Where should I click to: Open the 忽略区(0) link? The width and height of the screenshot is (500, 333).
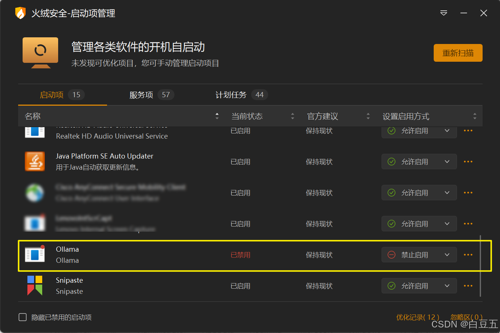(x=466, y=317)
